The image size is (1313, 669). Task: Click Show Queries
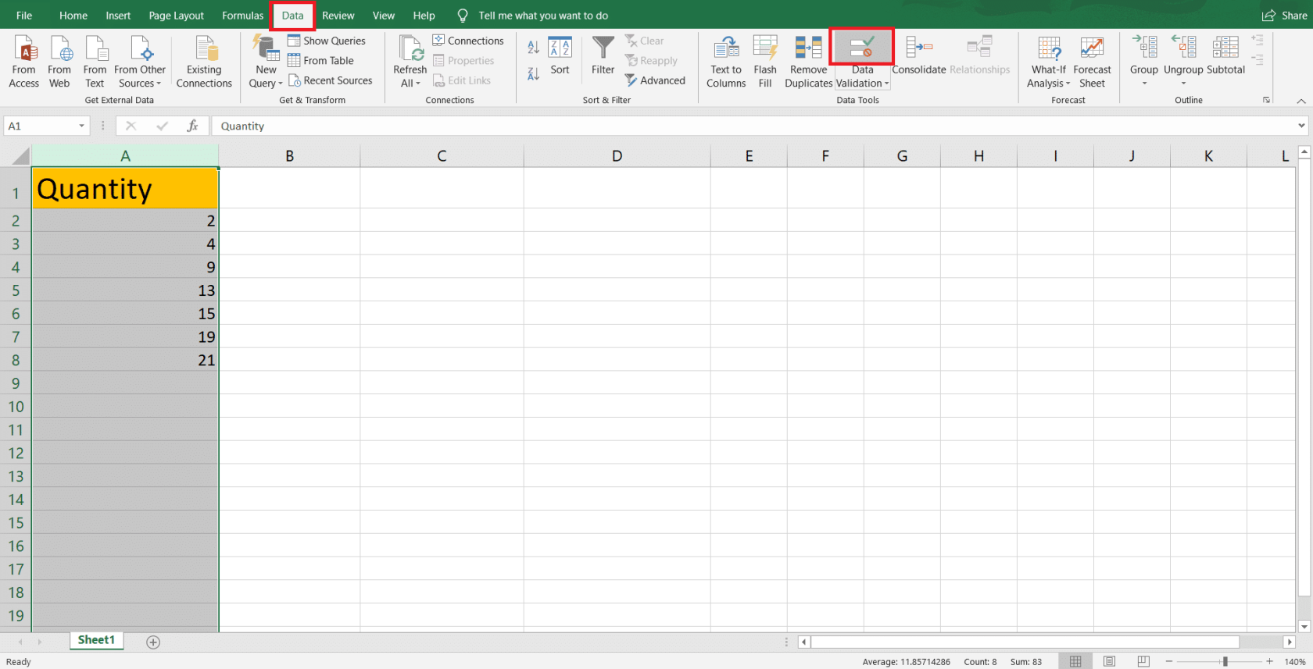coord(327,41)
